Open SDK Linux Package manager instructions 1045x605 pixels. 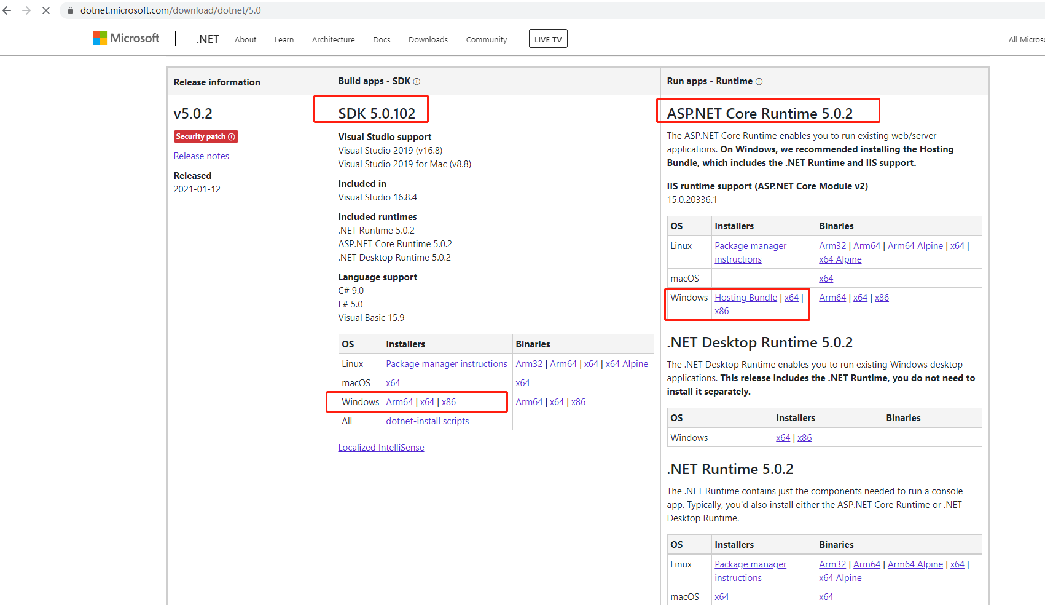447,364
